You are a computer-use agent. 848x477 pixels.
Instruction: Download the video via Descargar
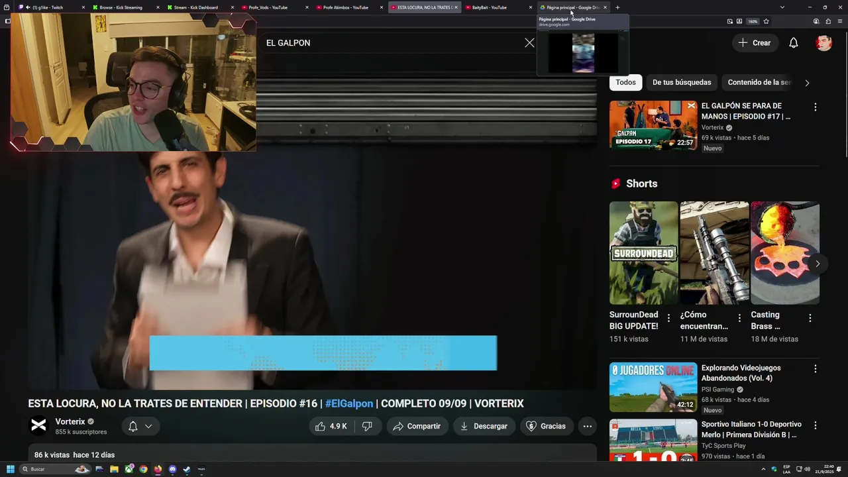[x=484, y=426]
